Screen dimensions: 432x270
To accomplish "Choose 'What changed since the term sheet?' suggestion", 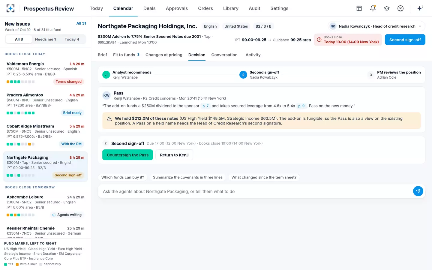I will 264,177.
